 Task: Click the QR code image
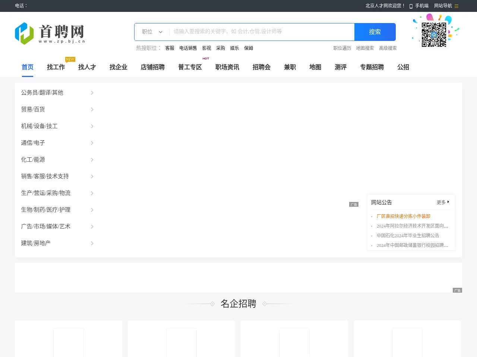[434, 35]
